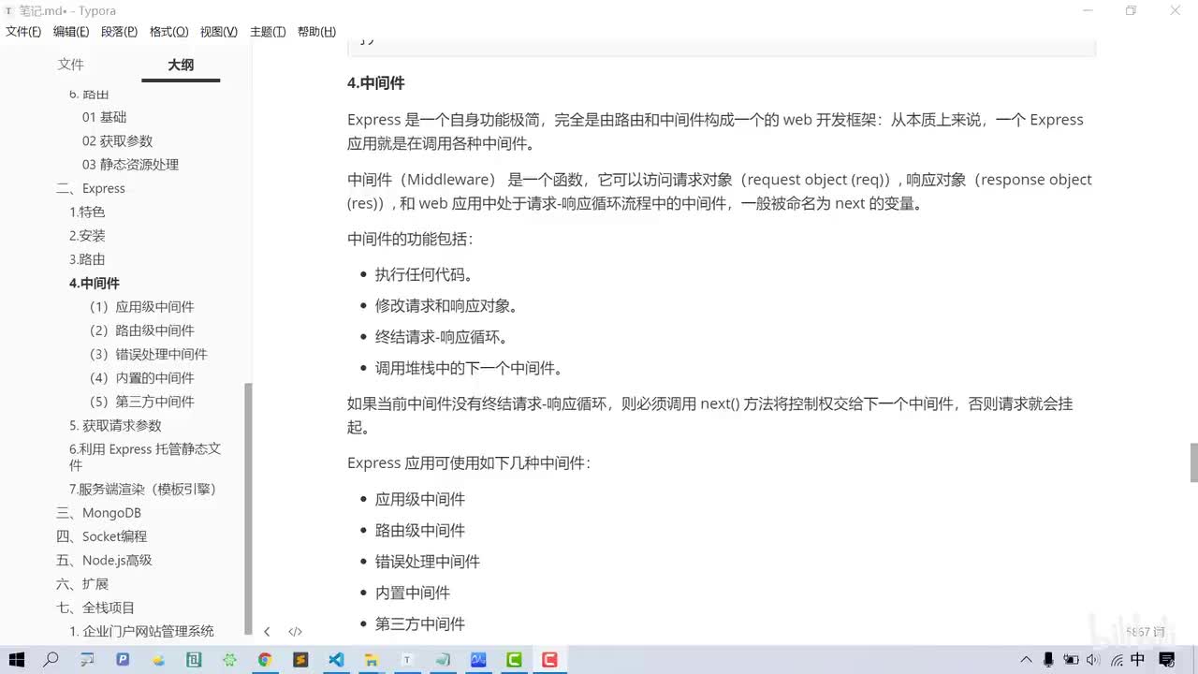Go to outline item 02 获取参数
Viewport: 1198px width, 674px height.
coord(117,140)
